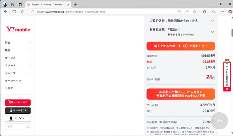Open the チャットで契約相談 widget
The image size is (233, 136).
coord(227,74)
